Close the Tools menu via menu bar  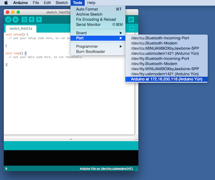pyautogui.click(x=77, y=3)
